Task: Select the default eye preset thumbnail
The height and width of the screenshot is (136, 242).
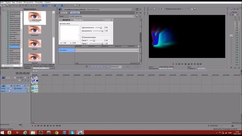Action: pos(35,18)
